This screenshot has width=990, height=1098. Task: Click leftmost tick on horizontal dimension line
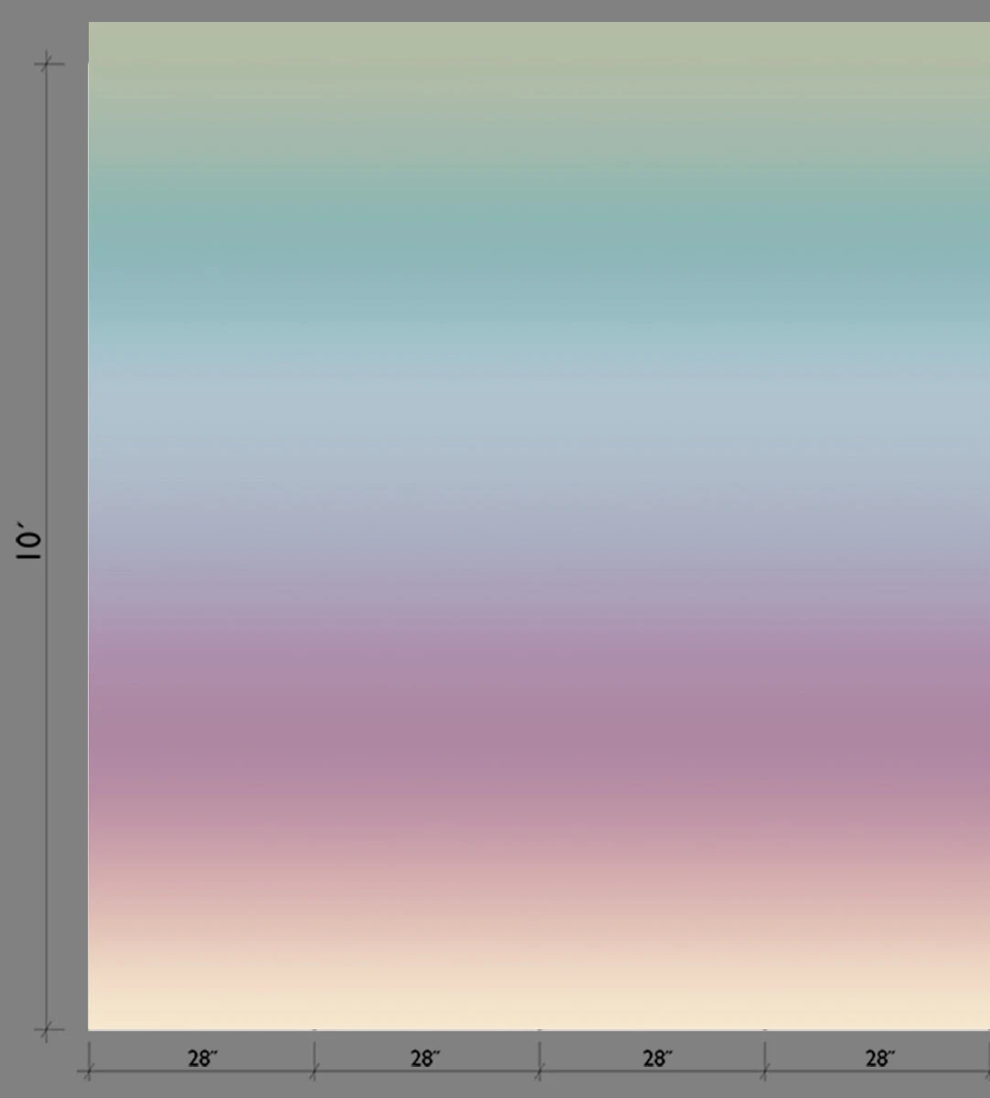pos(88,1072)
